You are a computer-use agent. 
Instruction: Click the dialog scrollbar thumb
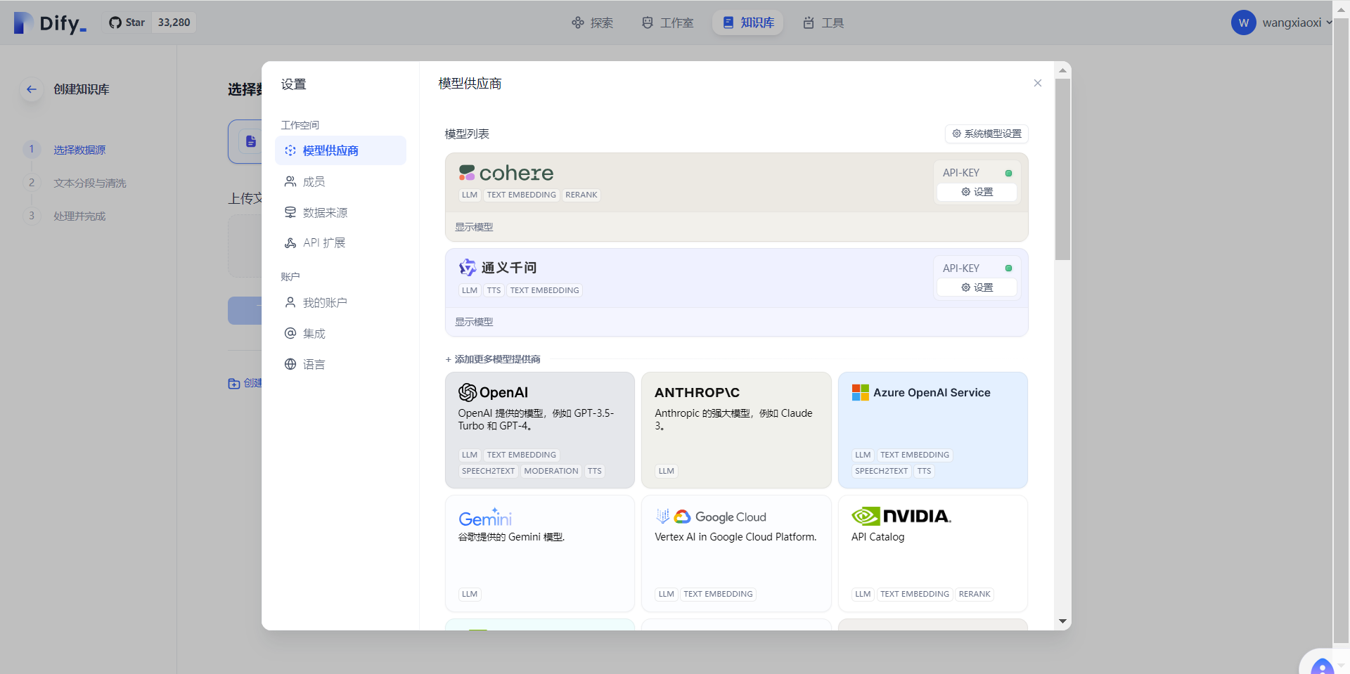point(1062,169)
